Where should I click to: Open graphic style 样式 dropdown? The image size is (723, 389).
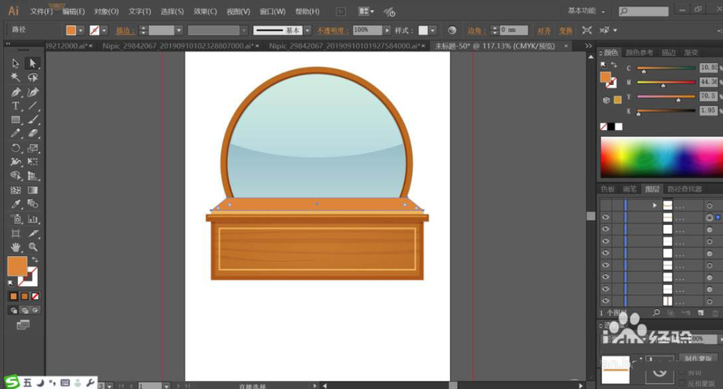tap(433, 31)
